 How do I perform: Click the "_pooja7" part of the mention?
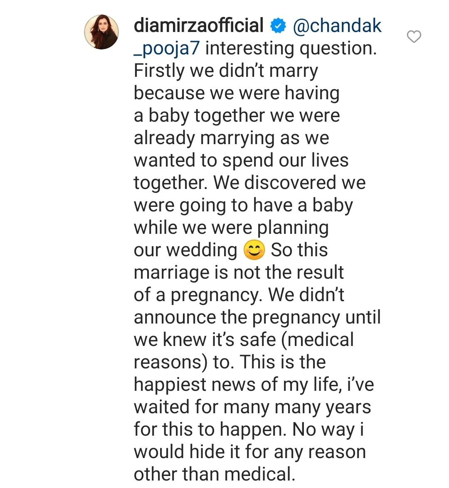[x=167, y=48]
